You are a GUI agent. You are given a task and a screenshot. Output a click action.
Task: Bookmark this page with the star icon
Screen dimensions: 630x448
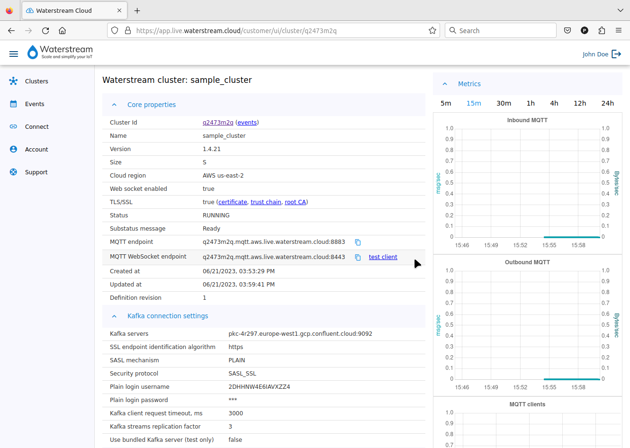coord(432,30)
